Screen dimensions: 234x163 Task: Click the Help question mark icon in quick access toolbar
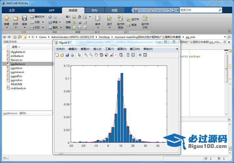click(x=173, y=10)
